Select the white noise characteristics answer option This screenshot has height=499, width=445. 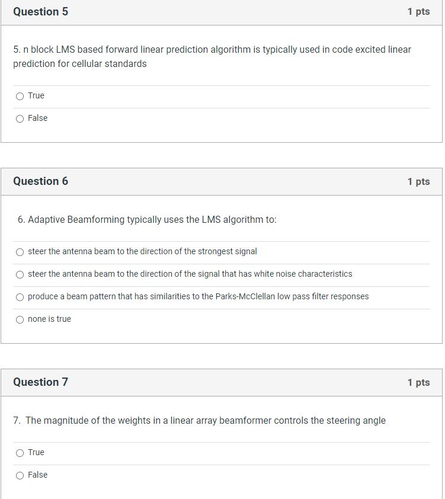[20, 274]
